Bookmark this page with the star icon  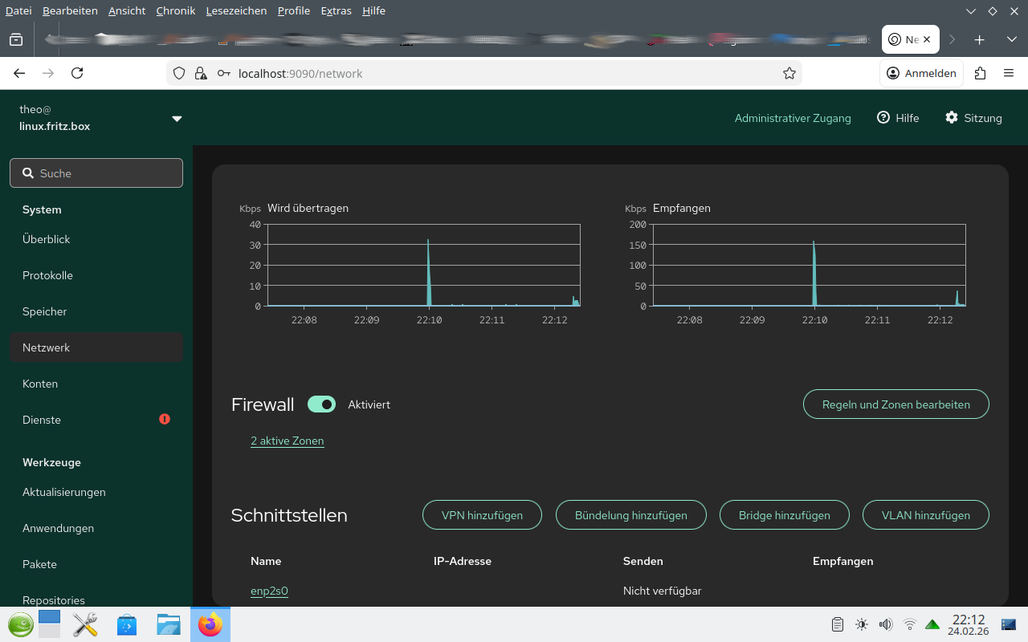pyautogui.click(x=789, y=73)
